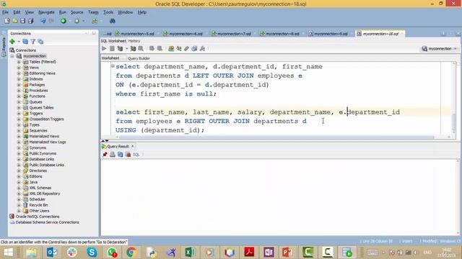Click the Undo icon in main toolbar
This screenshot has height=259, width=462.
pos(43,21)
